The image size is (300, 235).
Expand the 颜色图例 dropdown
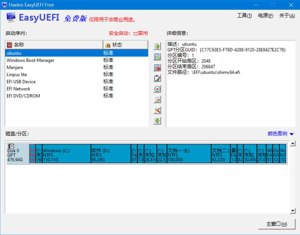point(281,134)
